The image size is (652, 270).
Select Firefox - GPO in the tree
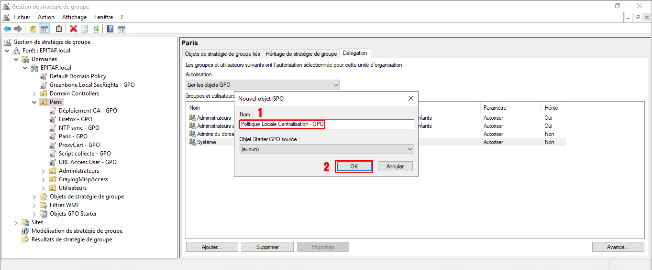tap(75, 119)
